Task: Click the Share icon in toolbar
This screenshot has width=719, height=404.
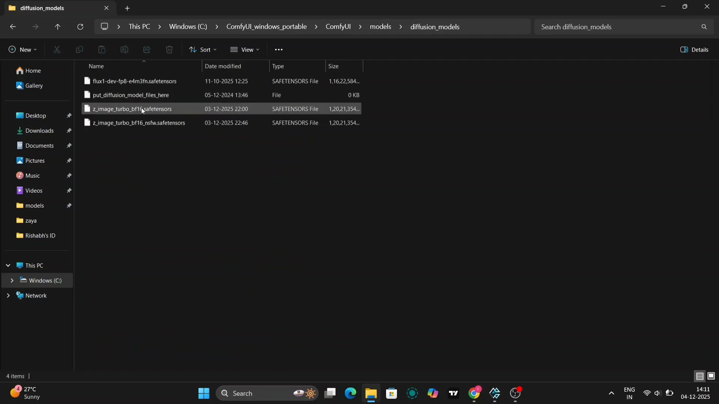Action: 146,49
